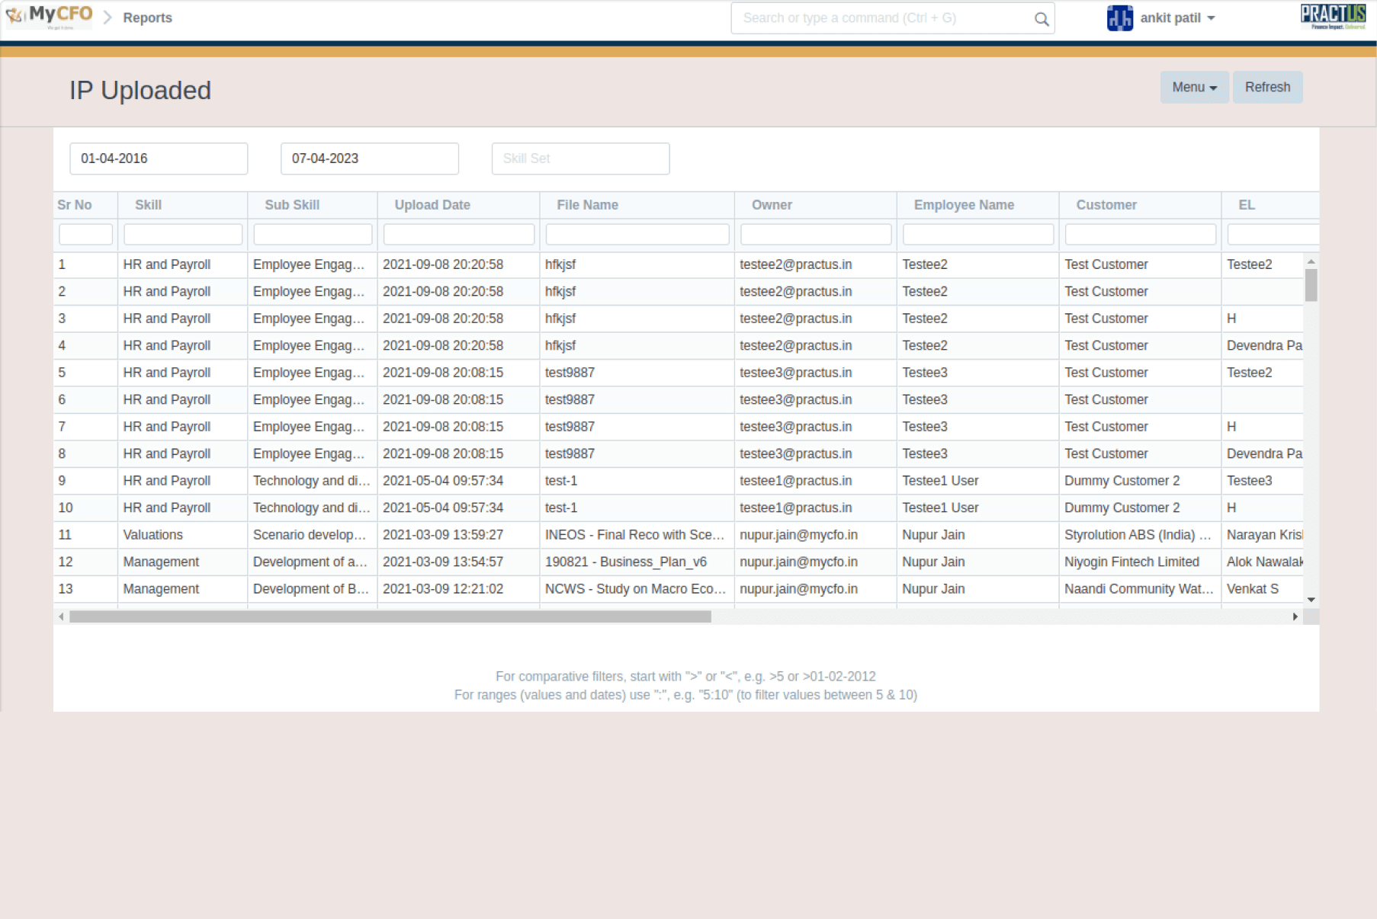
Task: Sort by the Upload Date column header
Action: 432,205
